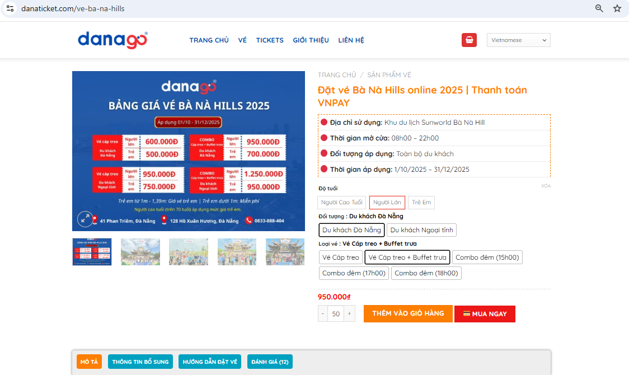Increase ticket quantity with plus button

coord(350,314)
